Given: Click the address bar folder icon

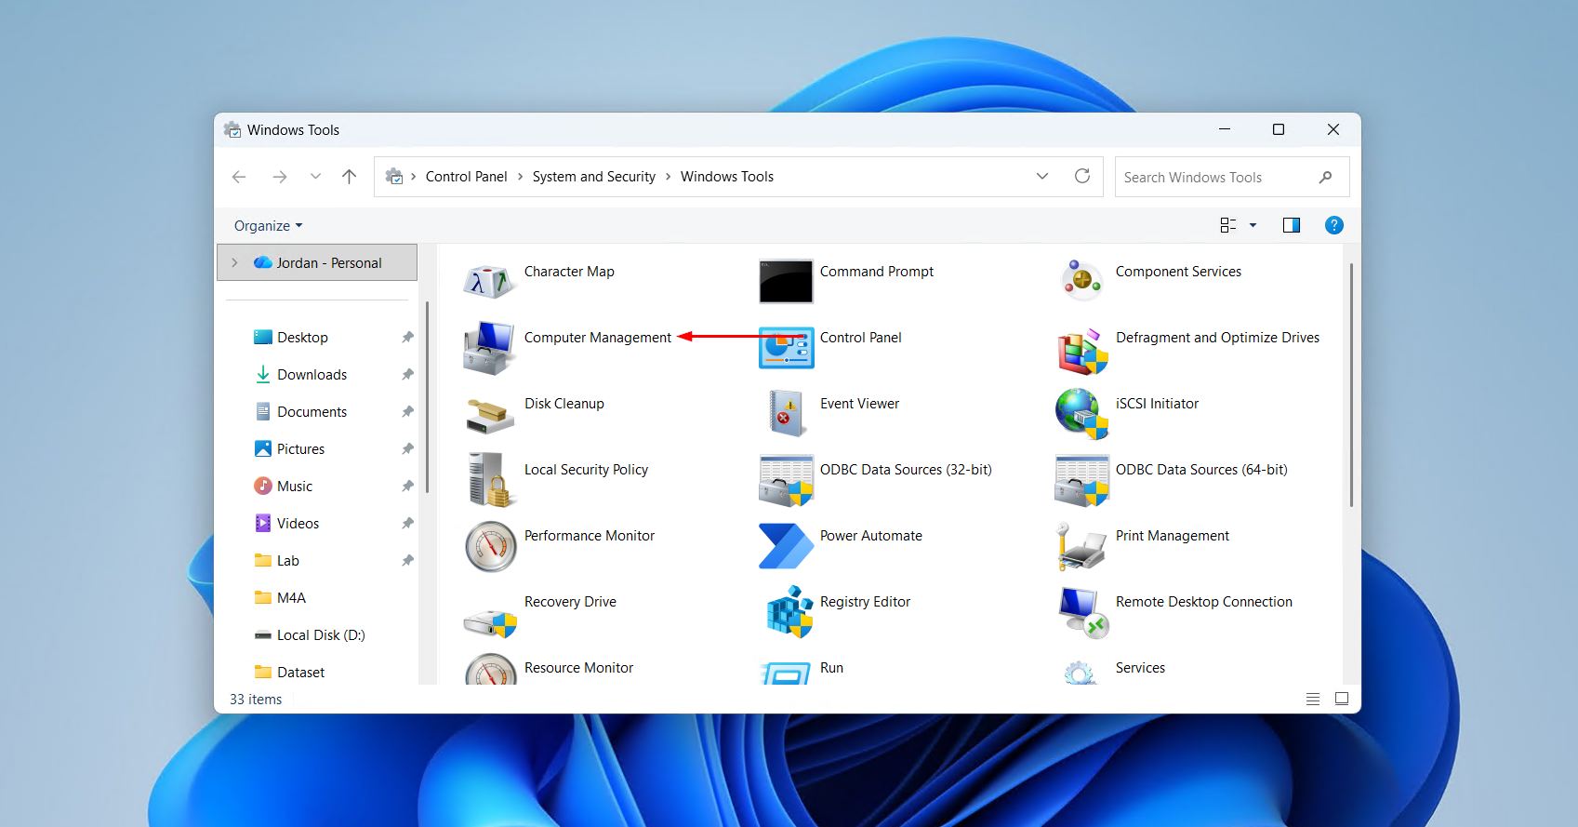Looking at the screenshot, I should point(394,177).
